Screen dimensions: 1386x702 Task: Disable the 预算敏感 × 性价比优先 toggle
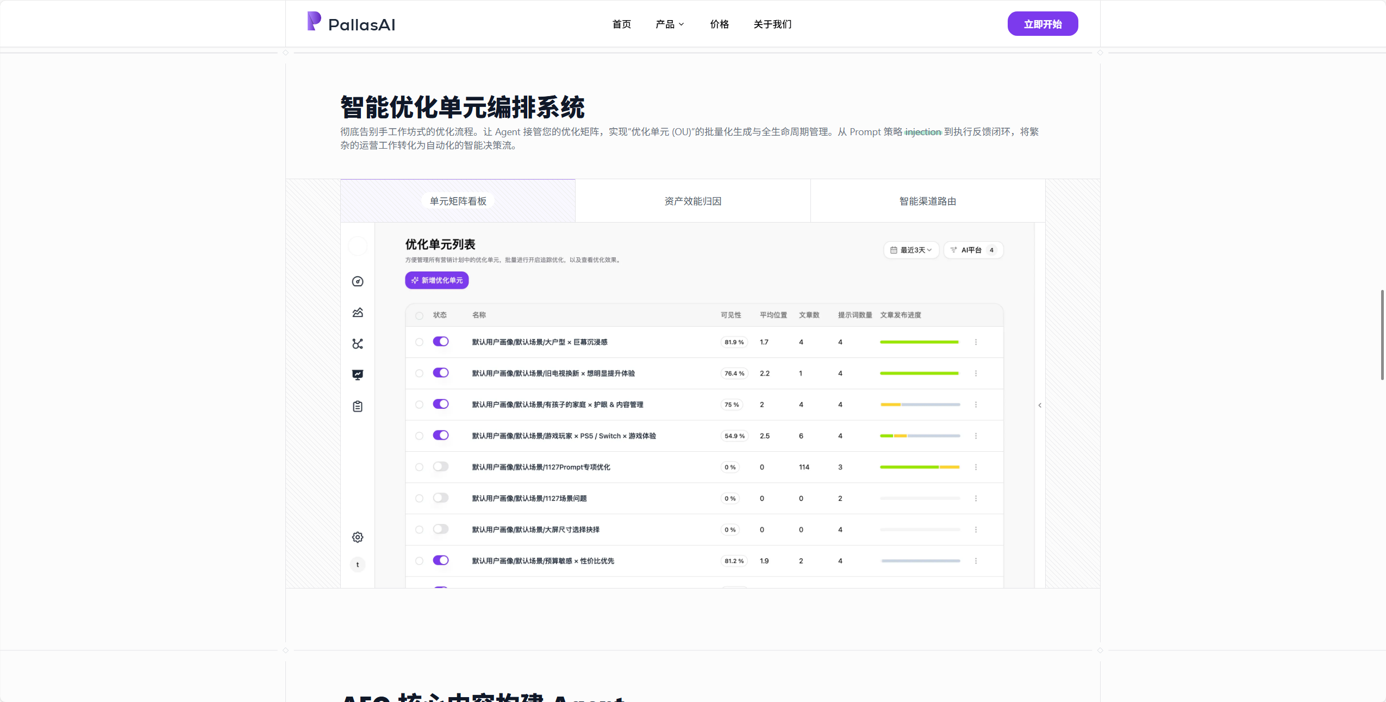tap(441, 560)
